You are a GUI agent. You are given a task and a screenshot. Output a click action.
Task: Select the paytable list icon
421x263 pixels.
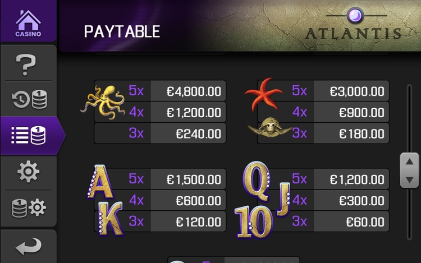(29, 135)
